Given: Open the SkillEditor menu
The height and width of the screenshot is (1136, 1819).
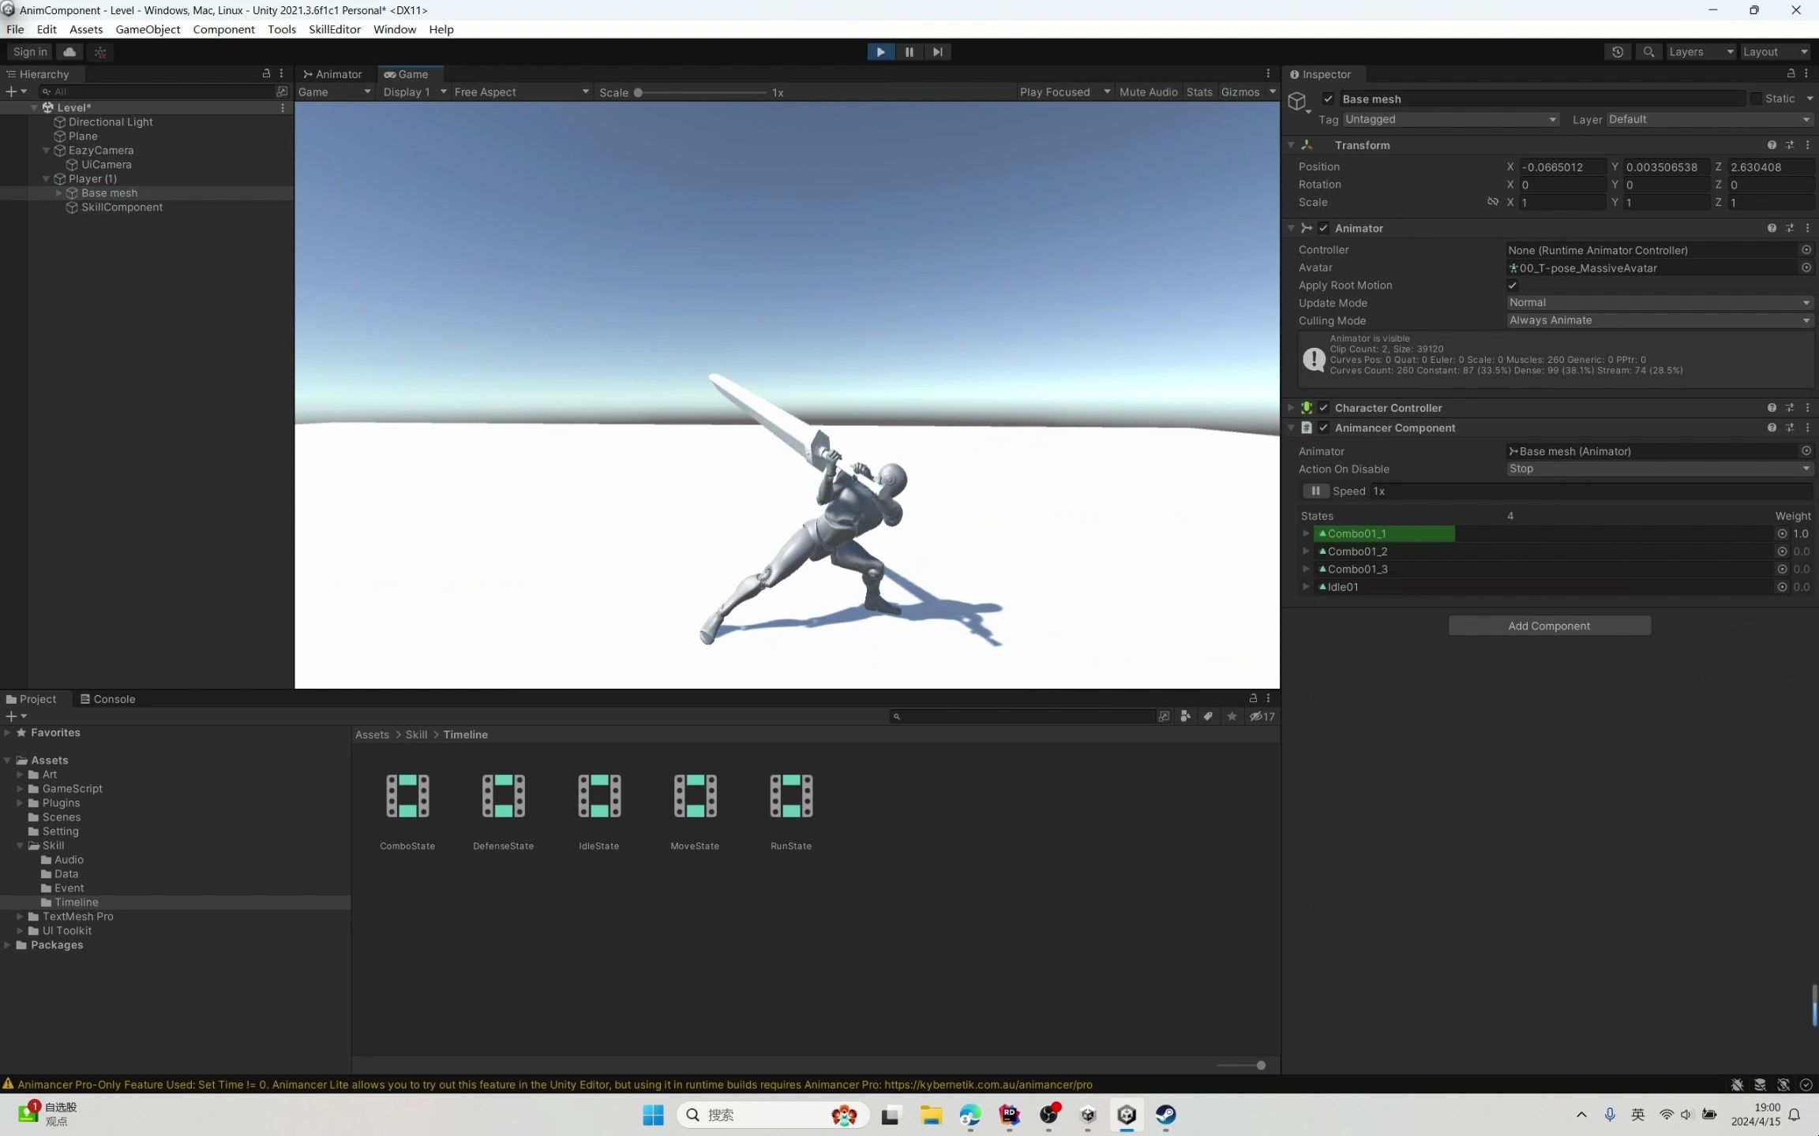Looking at the screenshot, I should pos(334,29).
